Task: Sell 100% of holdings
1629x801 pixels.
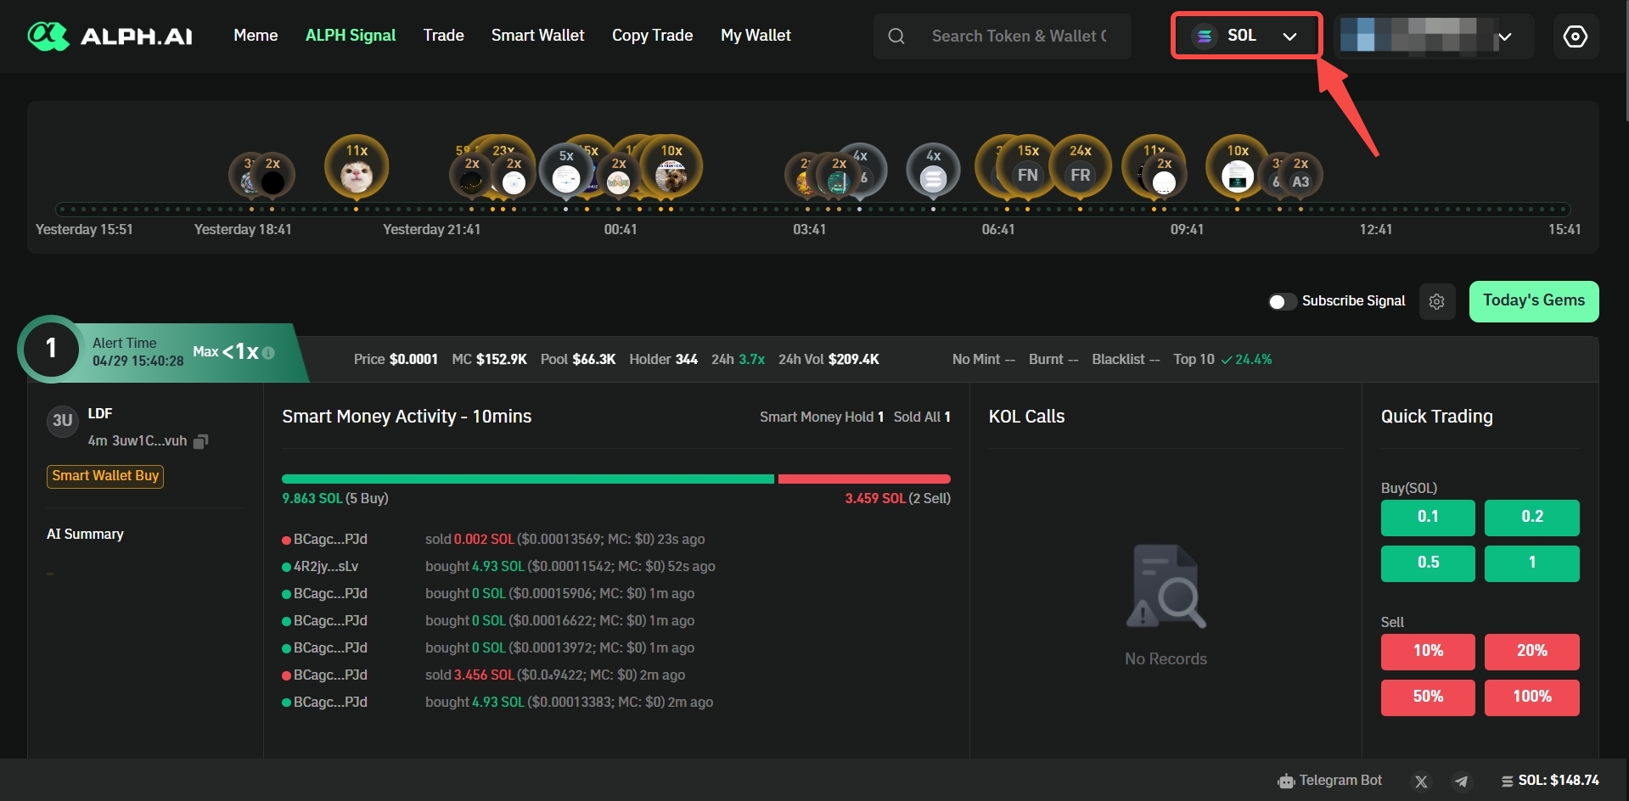Action: click(1531, 697)
